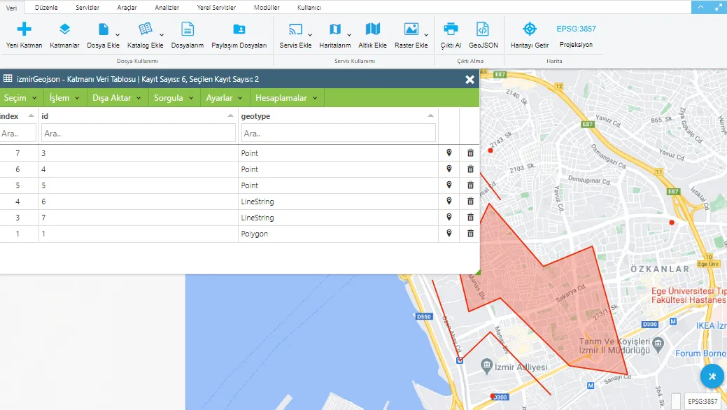Open Dosyalarım document icon
Viewport: 727px width, 410px height.
188,29
